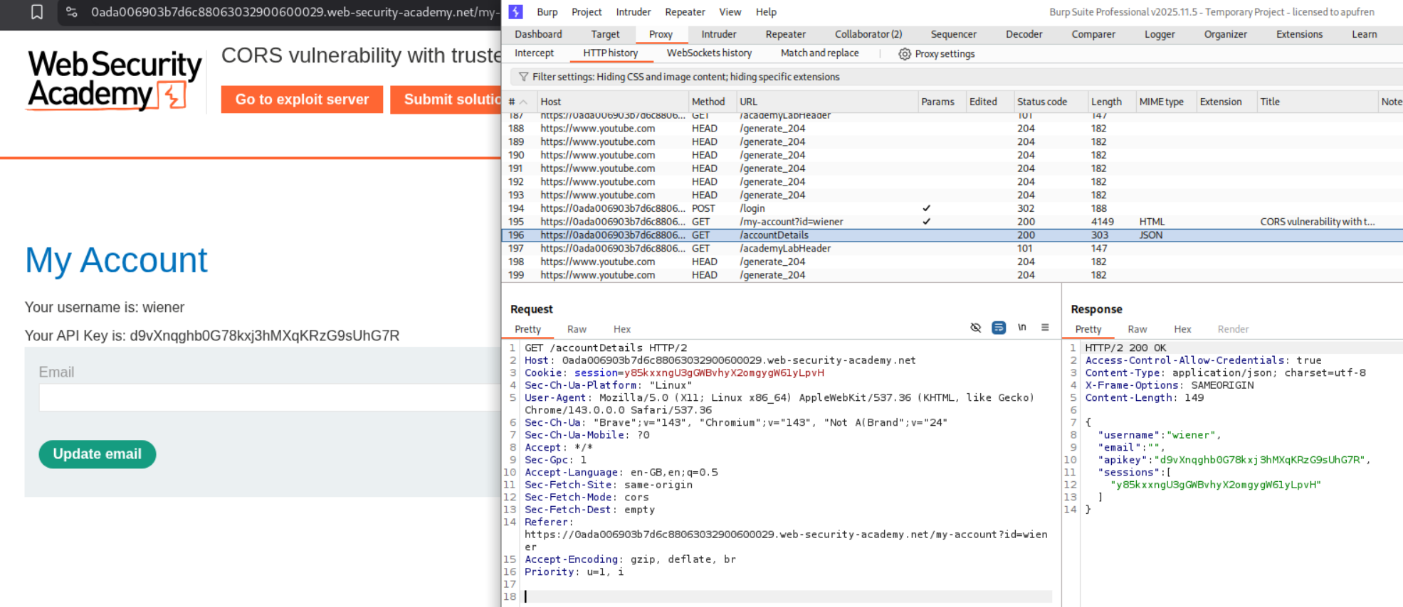
Task: Sort history by the # column arrow
Action: [523, 102]
